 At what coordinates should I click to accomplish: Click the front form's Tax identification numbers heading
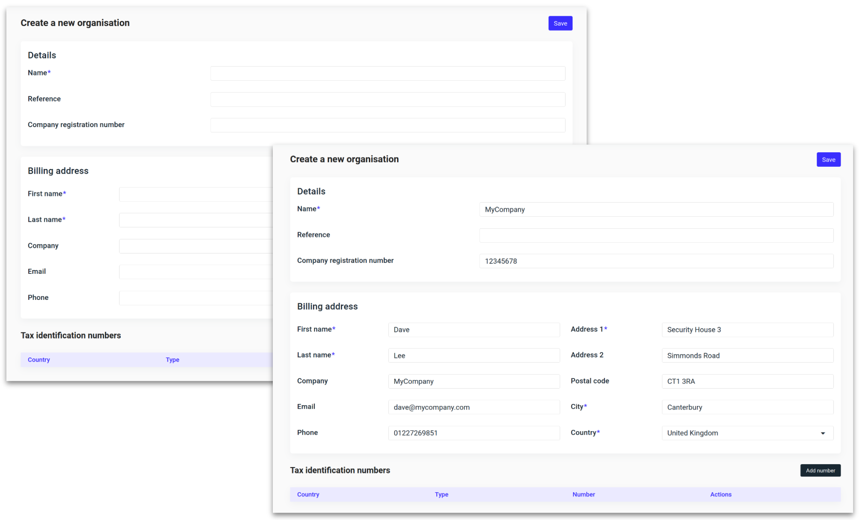340,470
